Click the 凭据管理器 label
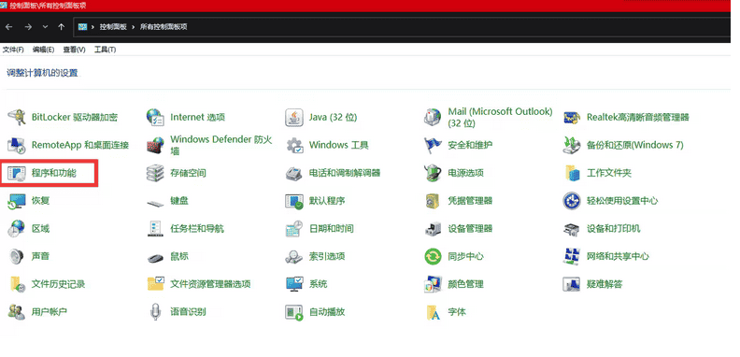 470,201
